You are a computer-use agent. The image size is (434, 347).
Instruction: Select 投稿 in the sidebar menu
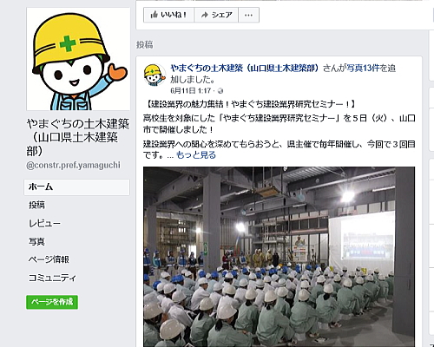[x=36, y=205]
